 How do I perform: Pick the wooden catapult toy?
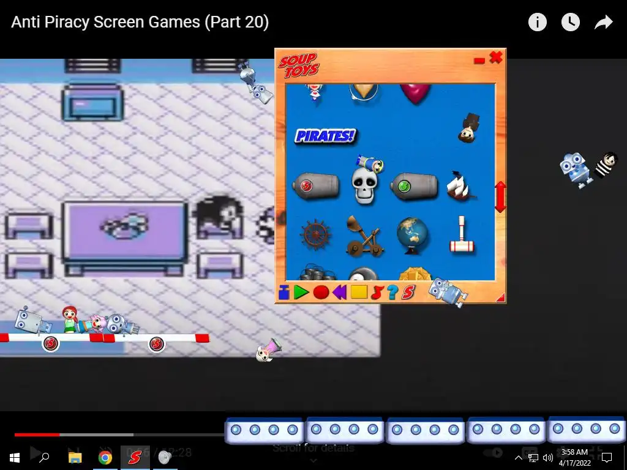click(x=365, y=236)
